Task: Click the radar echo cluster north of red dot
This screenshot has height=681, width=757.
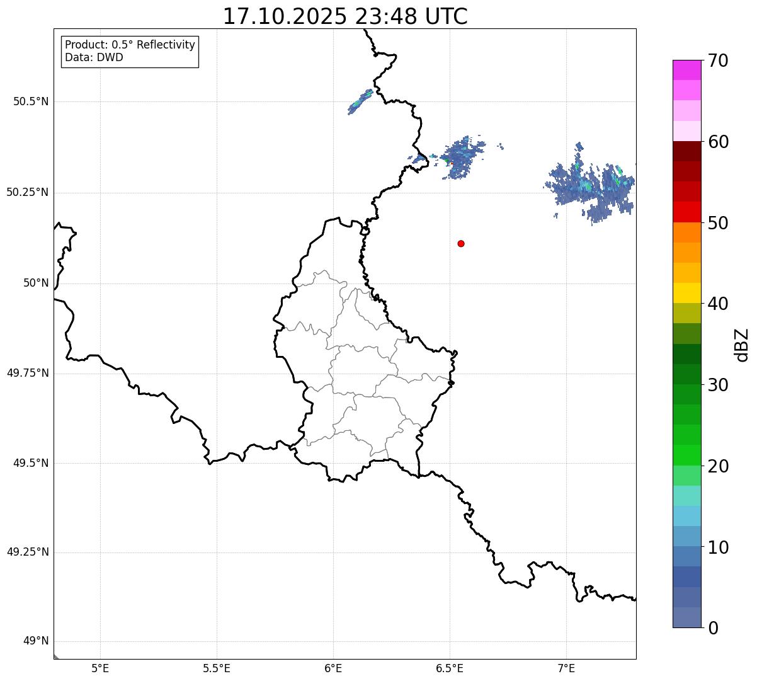Action: click(x=462, y=156)
